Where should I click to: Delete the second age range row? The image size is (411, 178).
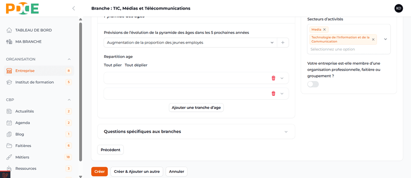tap(274, 94)
